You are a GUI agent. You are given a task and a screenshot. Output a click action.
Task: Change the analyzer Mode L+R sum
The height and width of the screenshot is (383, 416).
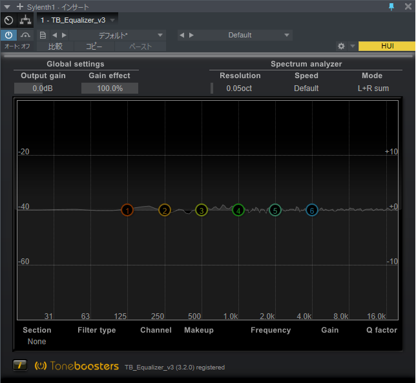(x=373, y=88)
